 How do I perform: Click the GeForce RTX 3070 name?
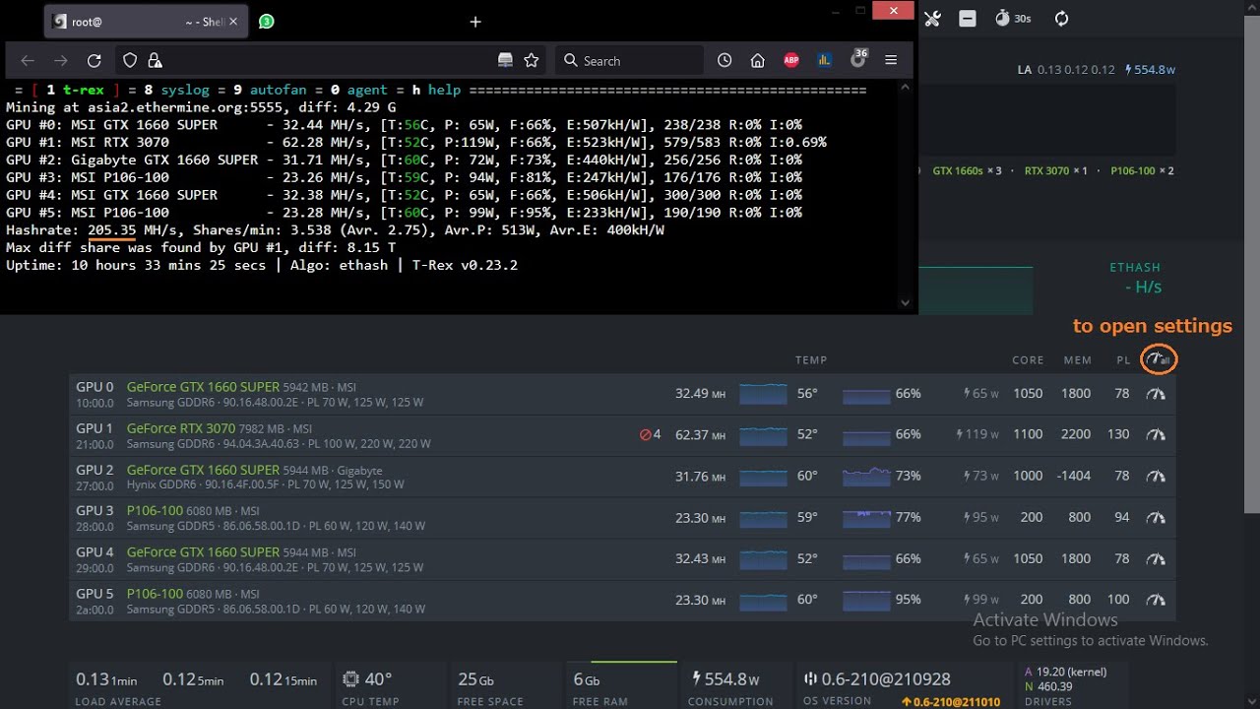click(181, 428)
